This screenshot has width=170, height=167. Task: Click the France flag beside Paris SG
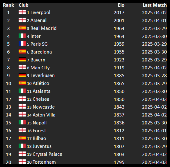click(x=22, y=43)
